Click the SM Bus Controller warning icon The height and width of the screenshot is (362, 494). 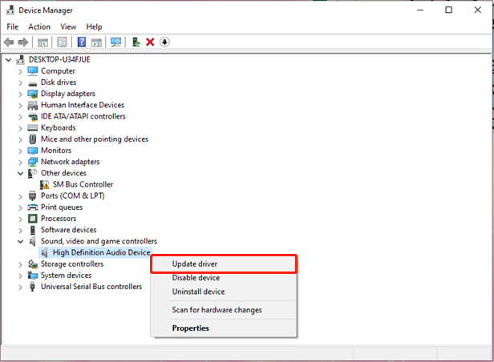(44, 185)
